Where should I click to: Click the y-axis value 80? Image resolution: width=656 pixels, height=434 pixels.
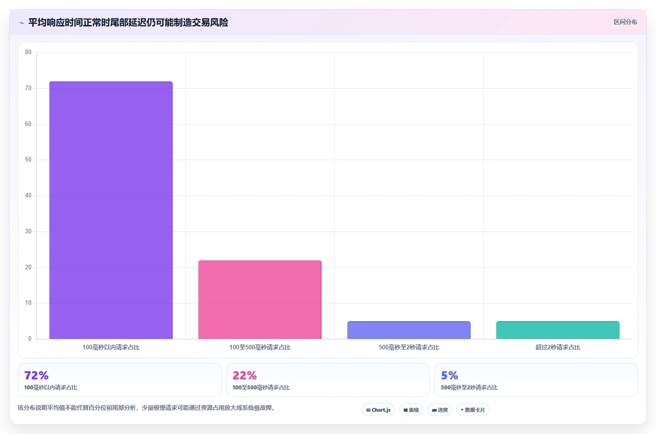pyautogui.click(x=28, y=52)
